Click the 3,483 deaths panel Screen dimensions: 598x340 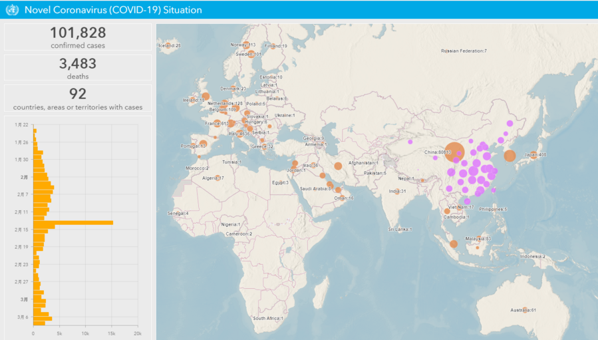[78, 68]
